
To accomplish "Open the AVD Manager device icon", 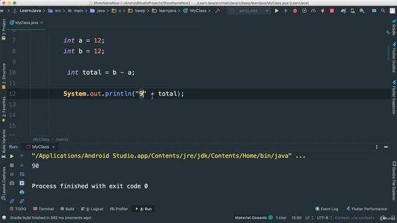I will [x=352, y=11].
